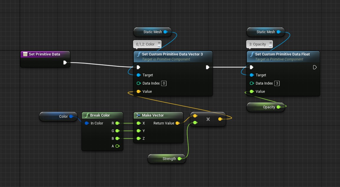Screen dimensions: 340x187
Task: Click the multiply operator symbol on the math node
Action: coord(208,119)
